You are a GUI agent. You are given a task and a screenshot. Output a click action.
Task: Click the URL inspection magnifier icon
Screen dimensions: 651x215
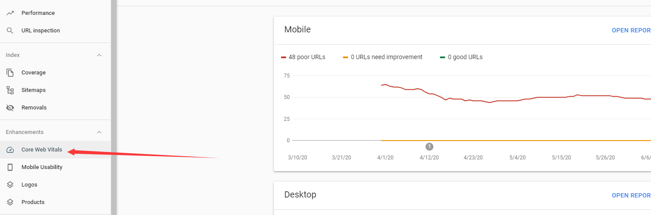pyautogui.click(x=10, y=31)
